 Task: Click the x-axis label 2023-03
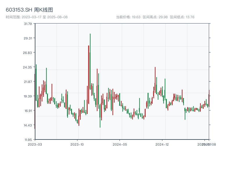click(x=35, y=144)
